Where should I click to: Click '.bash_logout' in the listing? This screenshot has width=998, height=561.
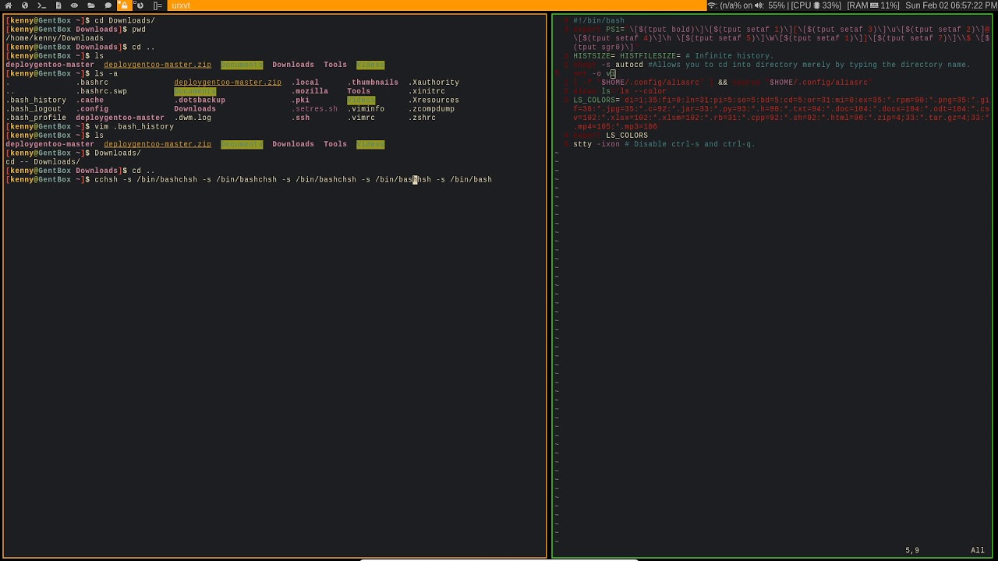pos(34,109)
